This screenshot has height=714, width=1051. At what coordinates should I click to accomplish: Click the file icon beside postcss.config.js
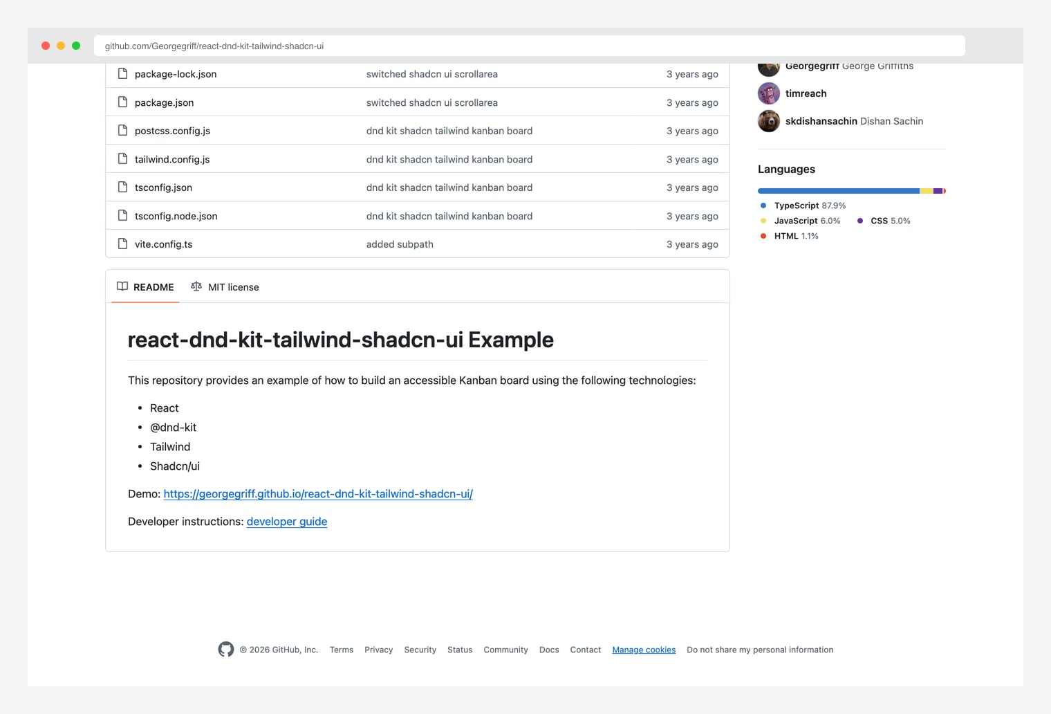(122, 130)
